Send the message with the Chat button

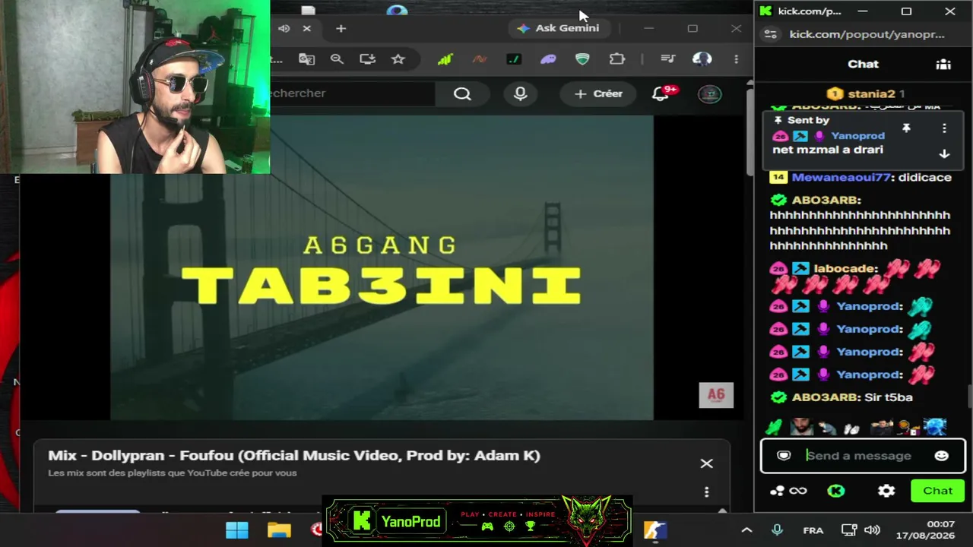click(x=937, y=491)
